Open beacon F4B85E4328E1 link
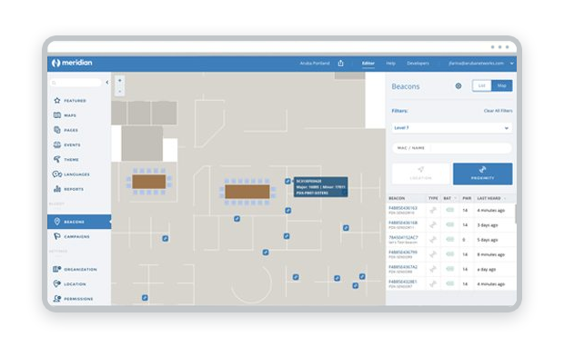564x347 pixels. [x=403, y=282]
